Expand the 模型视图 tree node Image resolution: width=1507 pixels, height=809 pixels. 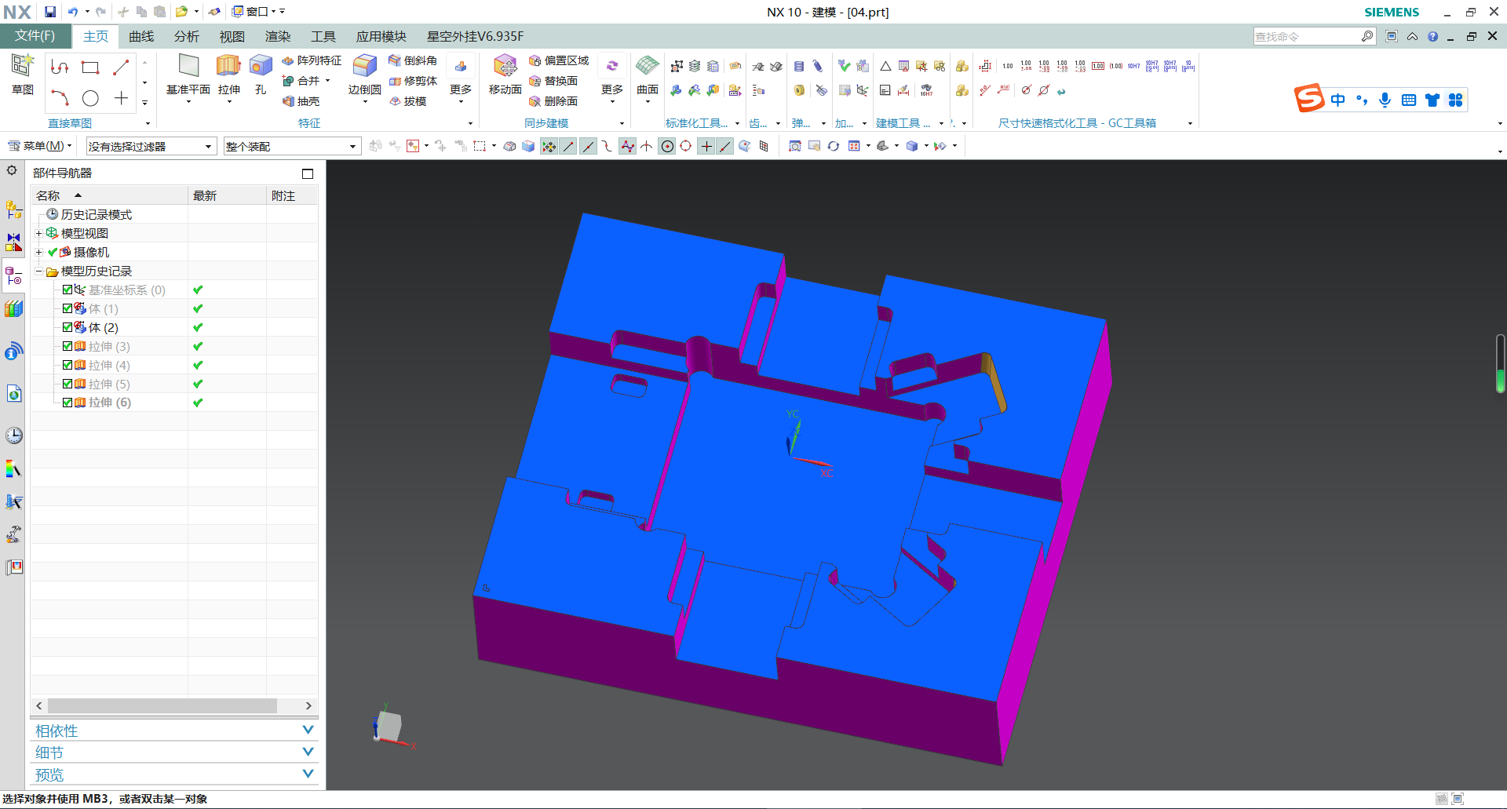pyautogui.click(x=38, y=233)
